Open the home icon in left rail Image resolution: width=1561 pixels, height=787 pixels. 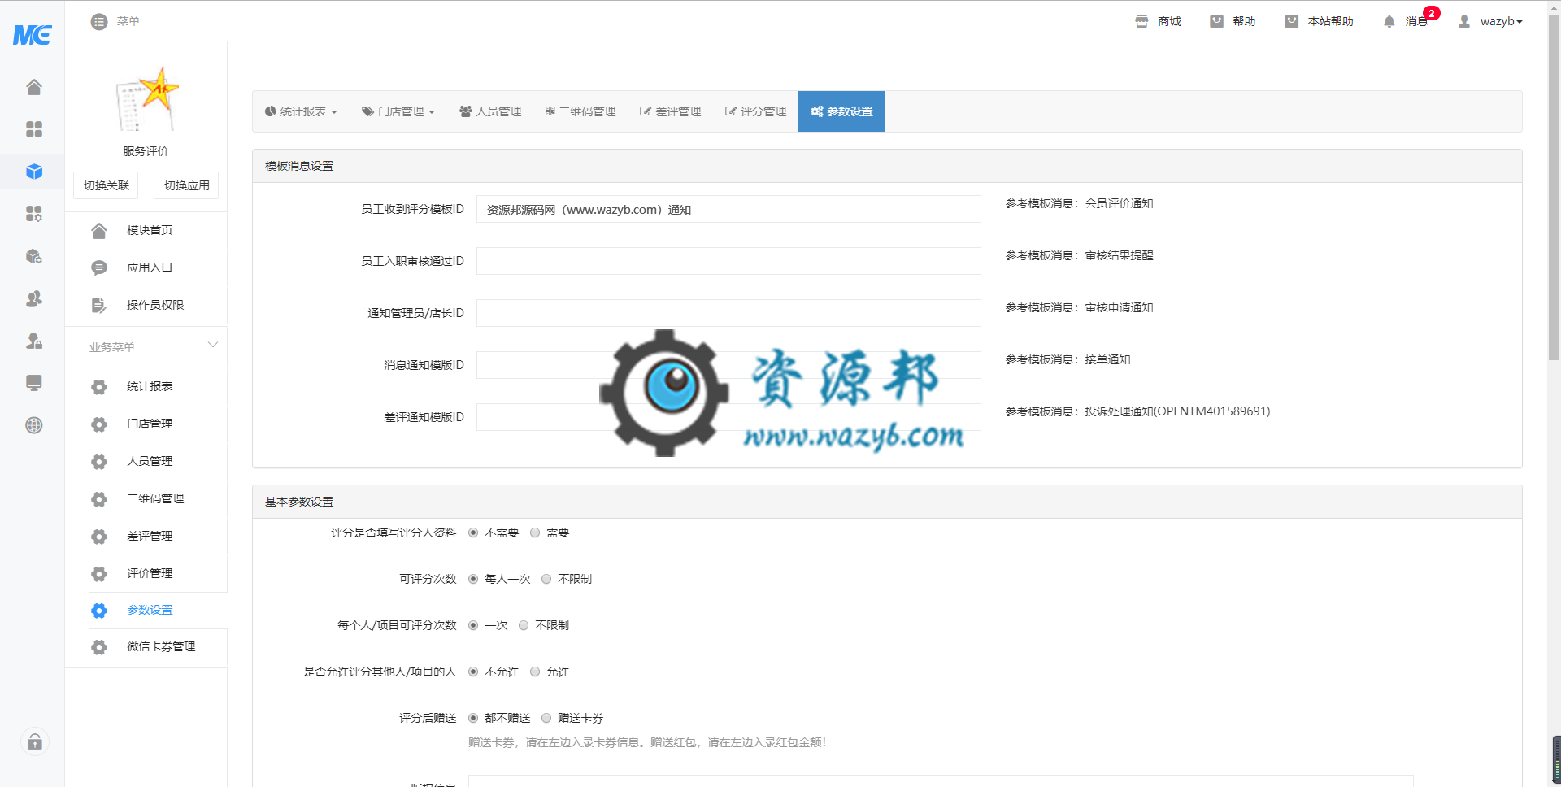[34, 87]
